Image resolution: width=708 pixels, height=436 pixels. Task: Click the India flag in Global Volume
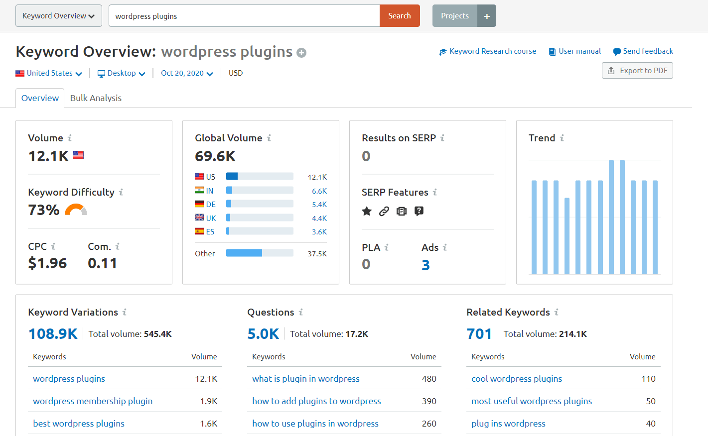tap(199, 190)
